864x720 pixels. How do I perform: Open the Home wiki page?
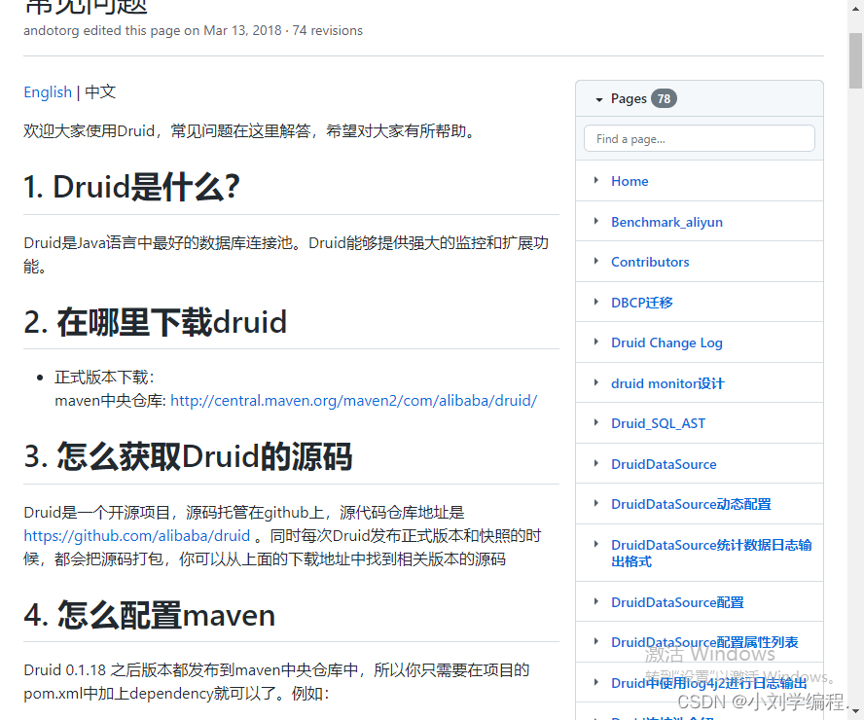(630, 181)
